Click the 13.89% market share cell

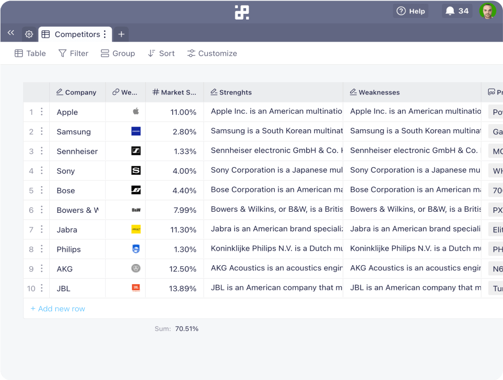(174, 288)
